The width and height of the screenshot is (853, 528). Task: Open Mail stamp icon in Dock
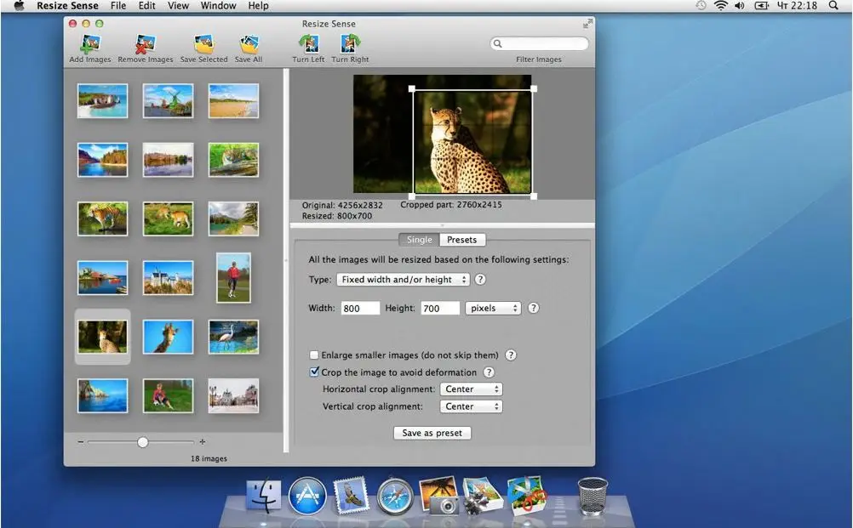[351, 496]
